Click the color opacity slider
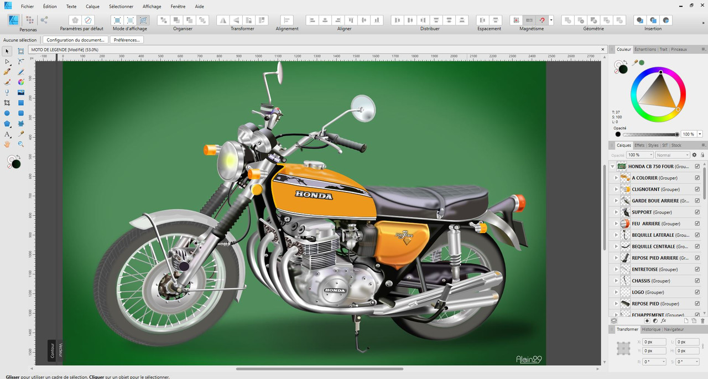Viewport: 708px width, 379px height. coord(650,134)
